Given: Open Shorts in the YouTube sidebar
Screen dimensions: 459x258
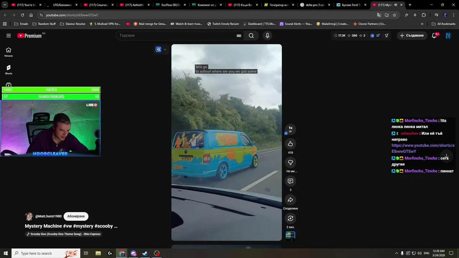Looking at the screenshot, I should (x=9, y=70).
